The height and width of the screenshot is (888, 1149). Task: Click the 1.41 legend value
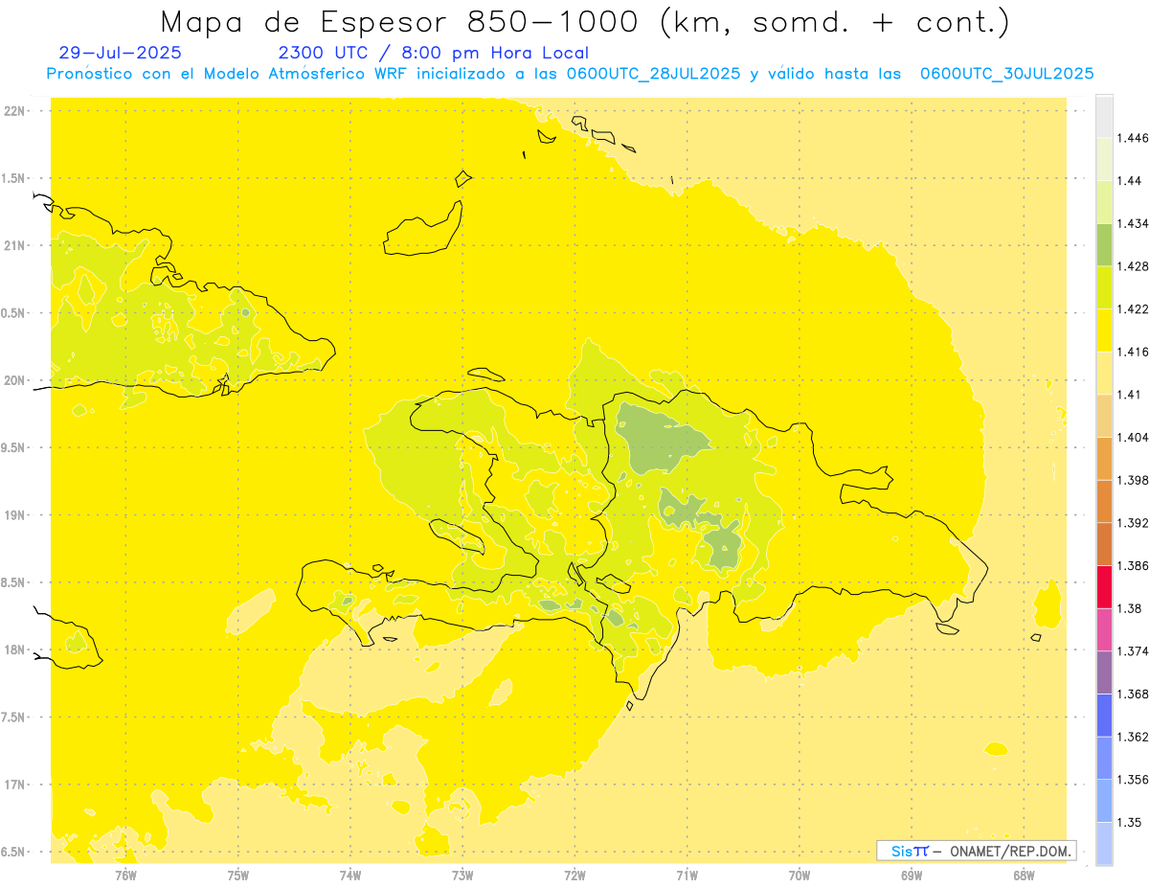[1130, 395]
